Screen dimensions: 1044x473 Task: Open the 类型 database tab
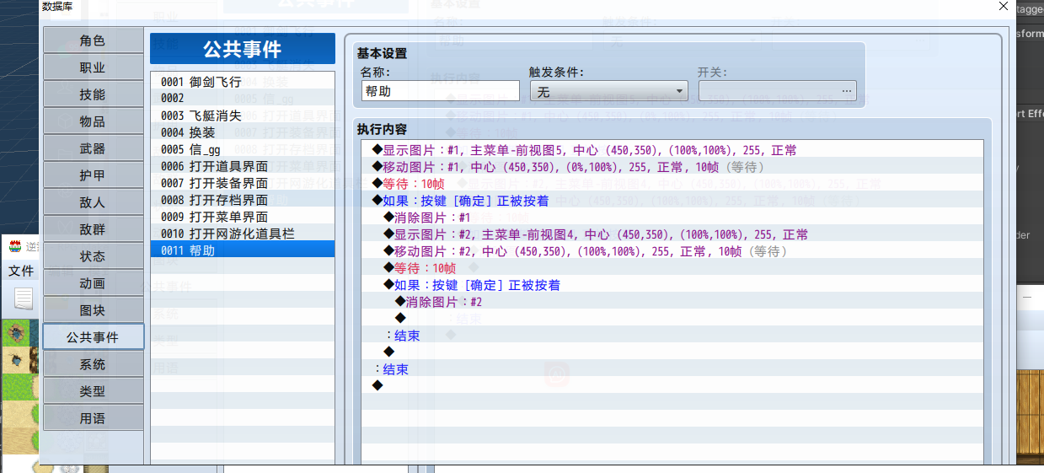pos(93,391)
